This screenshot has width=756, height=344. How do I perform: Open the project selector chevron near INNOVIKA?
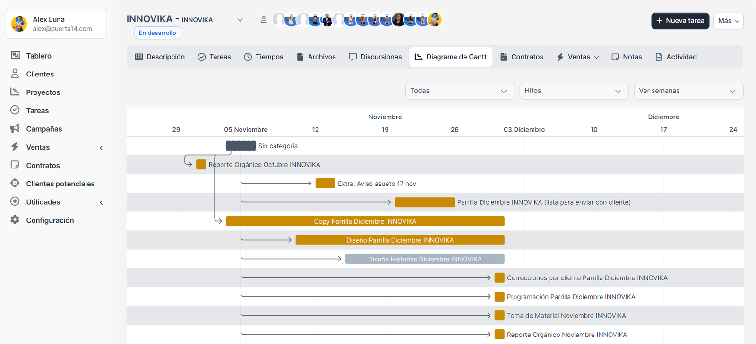point(240,20)
